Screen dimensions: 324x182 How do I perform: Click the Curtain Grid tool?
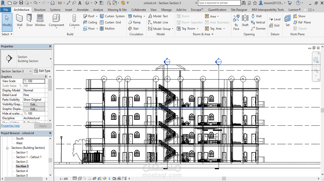(110, 22)
